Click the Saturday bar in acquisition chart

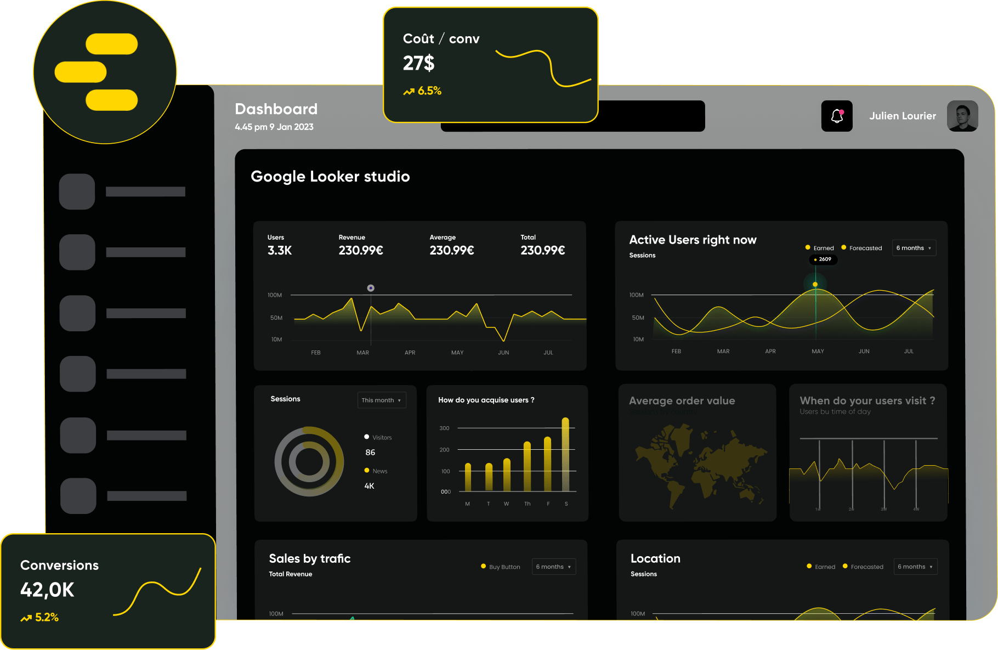(x=565, y=454)
